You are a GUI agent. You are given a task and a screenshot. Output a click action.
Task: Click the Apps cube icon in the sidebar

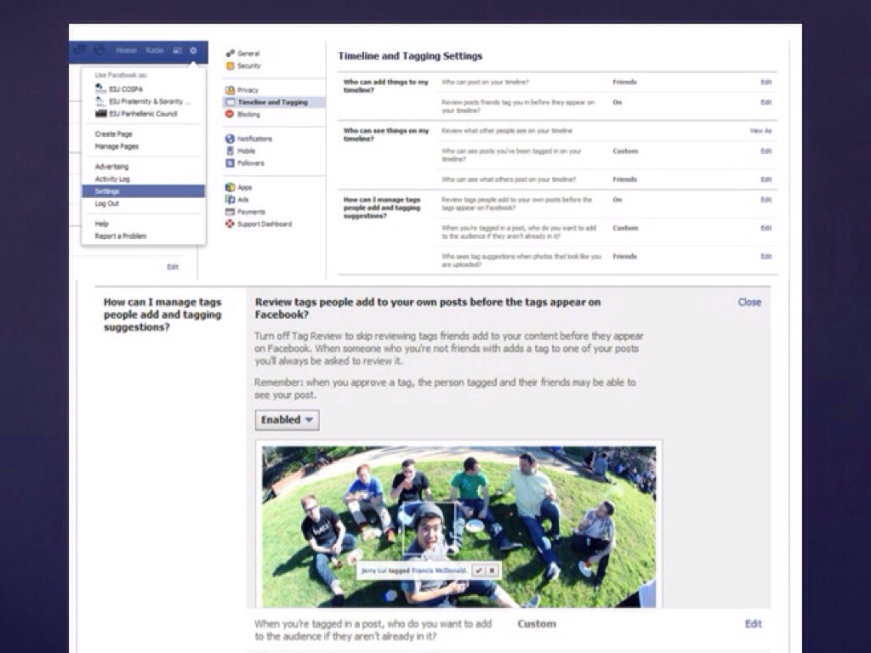pos(230,187)
